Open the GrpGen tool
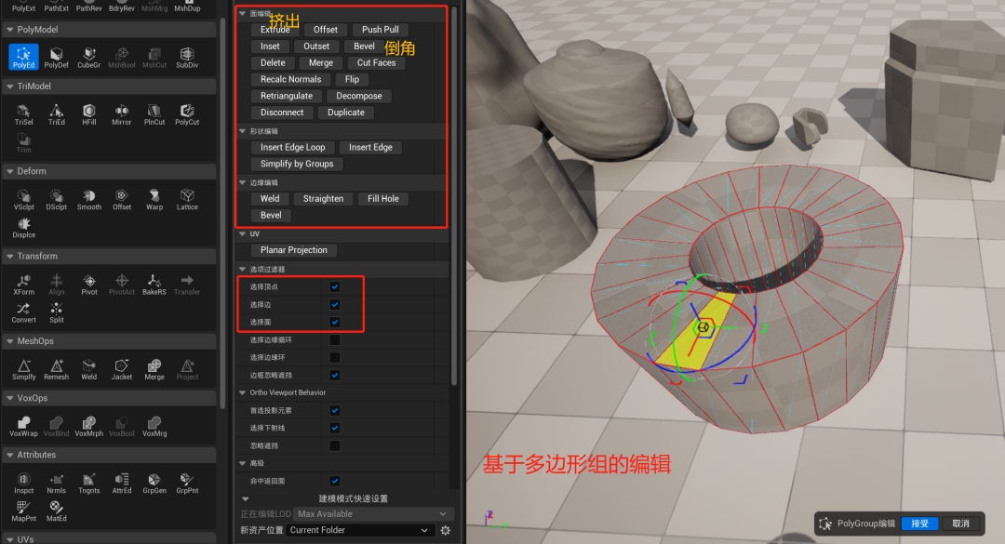This screenshot has width=1005, height=544. [x=154, y=483]
